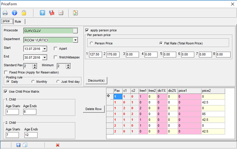Click person price field 2 with 170.00

click(113, 54)
